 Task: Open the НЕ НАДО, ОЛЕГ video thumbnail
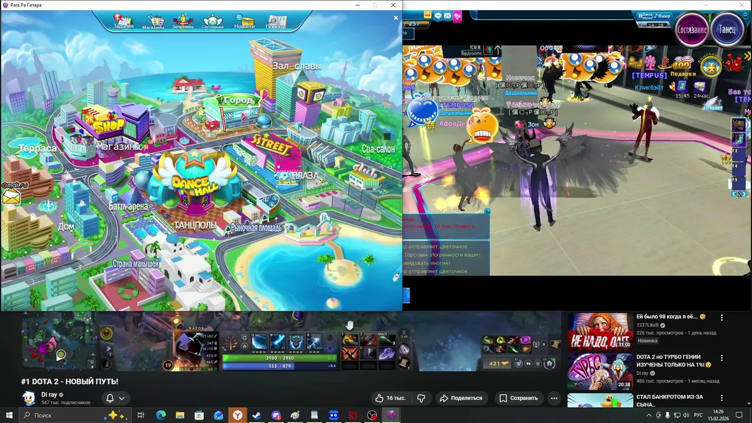pyautogui.click(x=600, y=331)
